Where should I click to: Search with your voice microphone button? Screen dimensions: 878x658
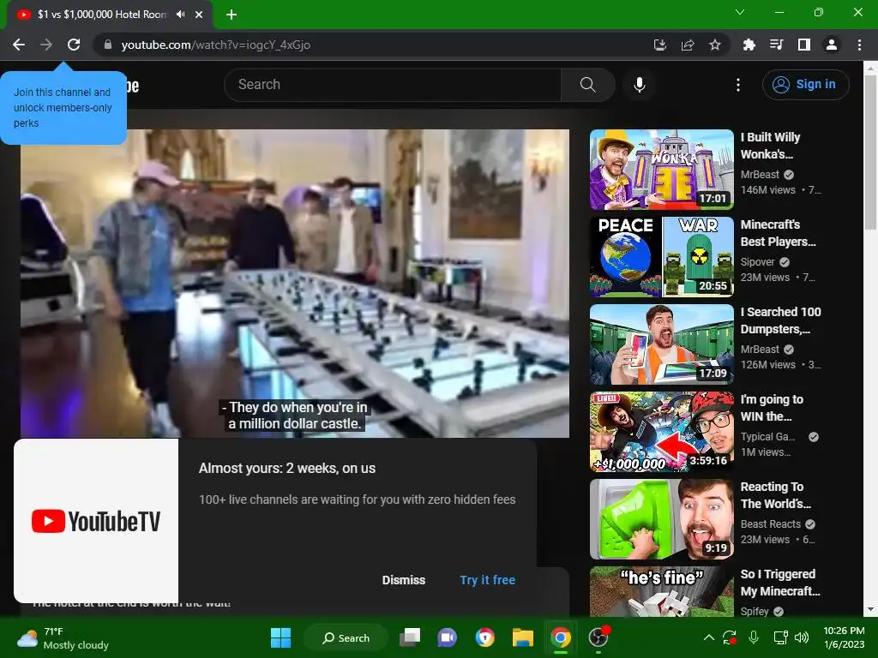tap(640, 85)
